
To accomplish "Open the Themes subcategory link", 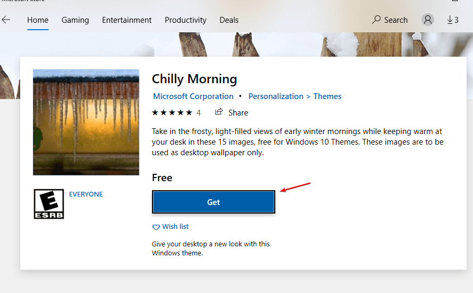I will coord(327,96).
